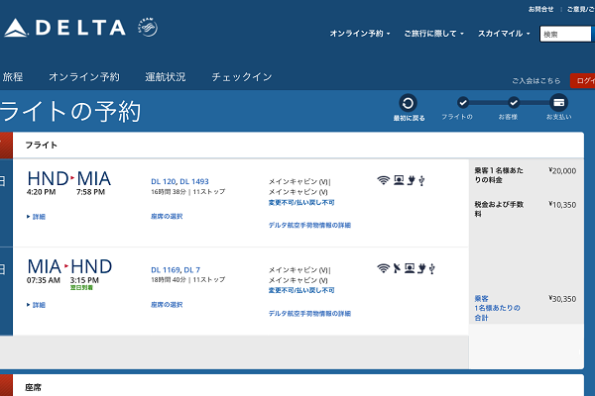Viewport: 595px width, 396px height.
Task: Click the ご入会はこちら link
Action: pyautogui.click(x=535, y=81)
